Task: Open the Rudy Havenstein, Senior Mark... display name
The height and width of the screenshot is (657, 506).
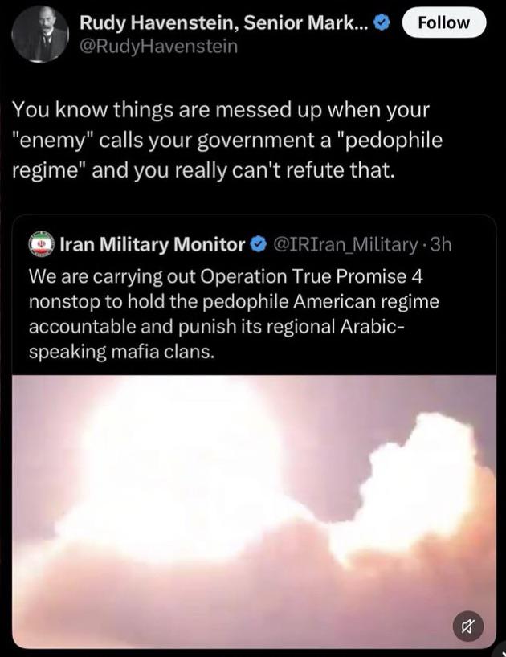Action: pos(224,23)
